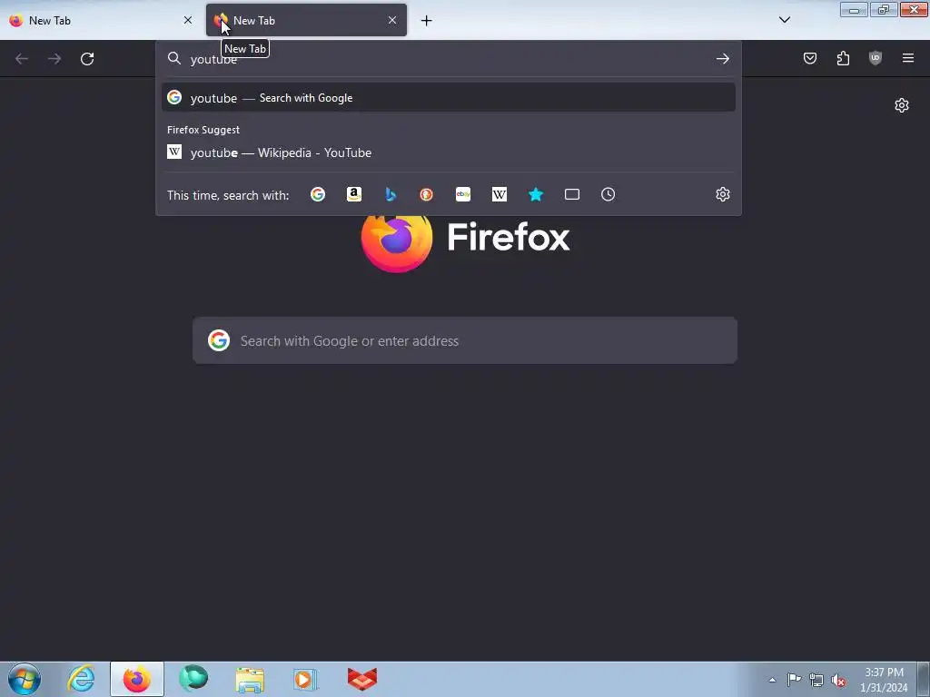Open Action Center flag icon
Viewport: 930px width, 697px height.
click(x=794, y=680)
